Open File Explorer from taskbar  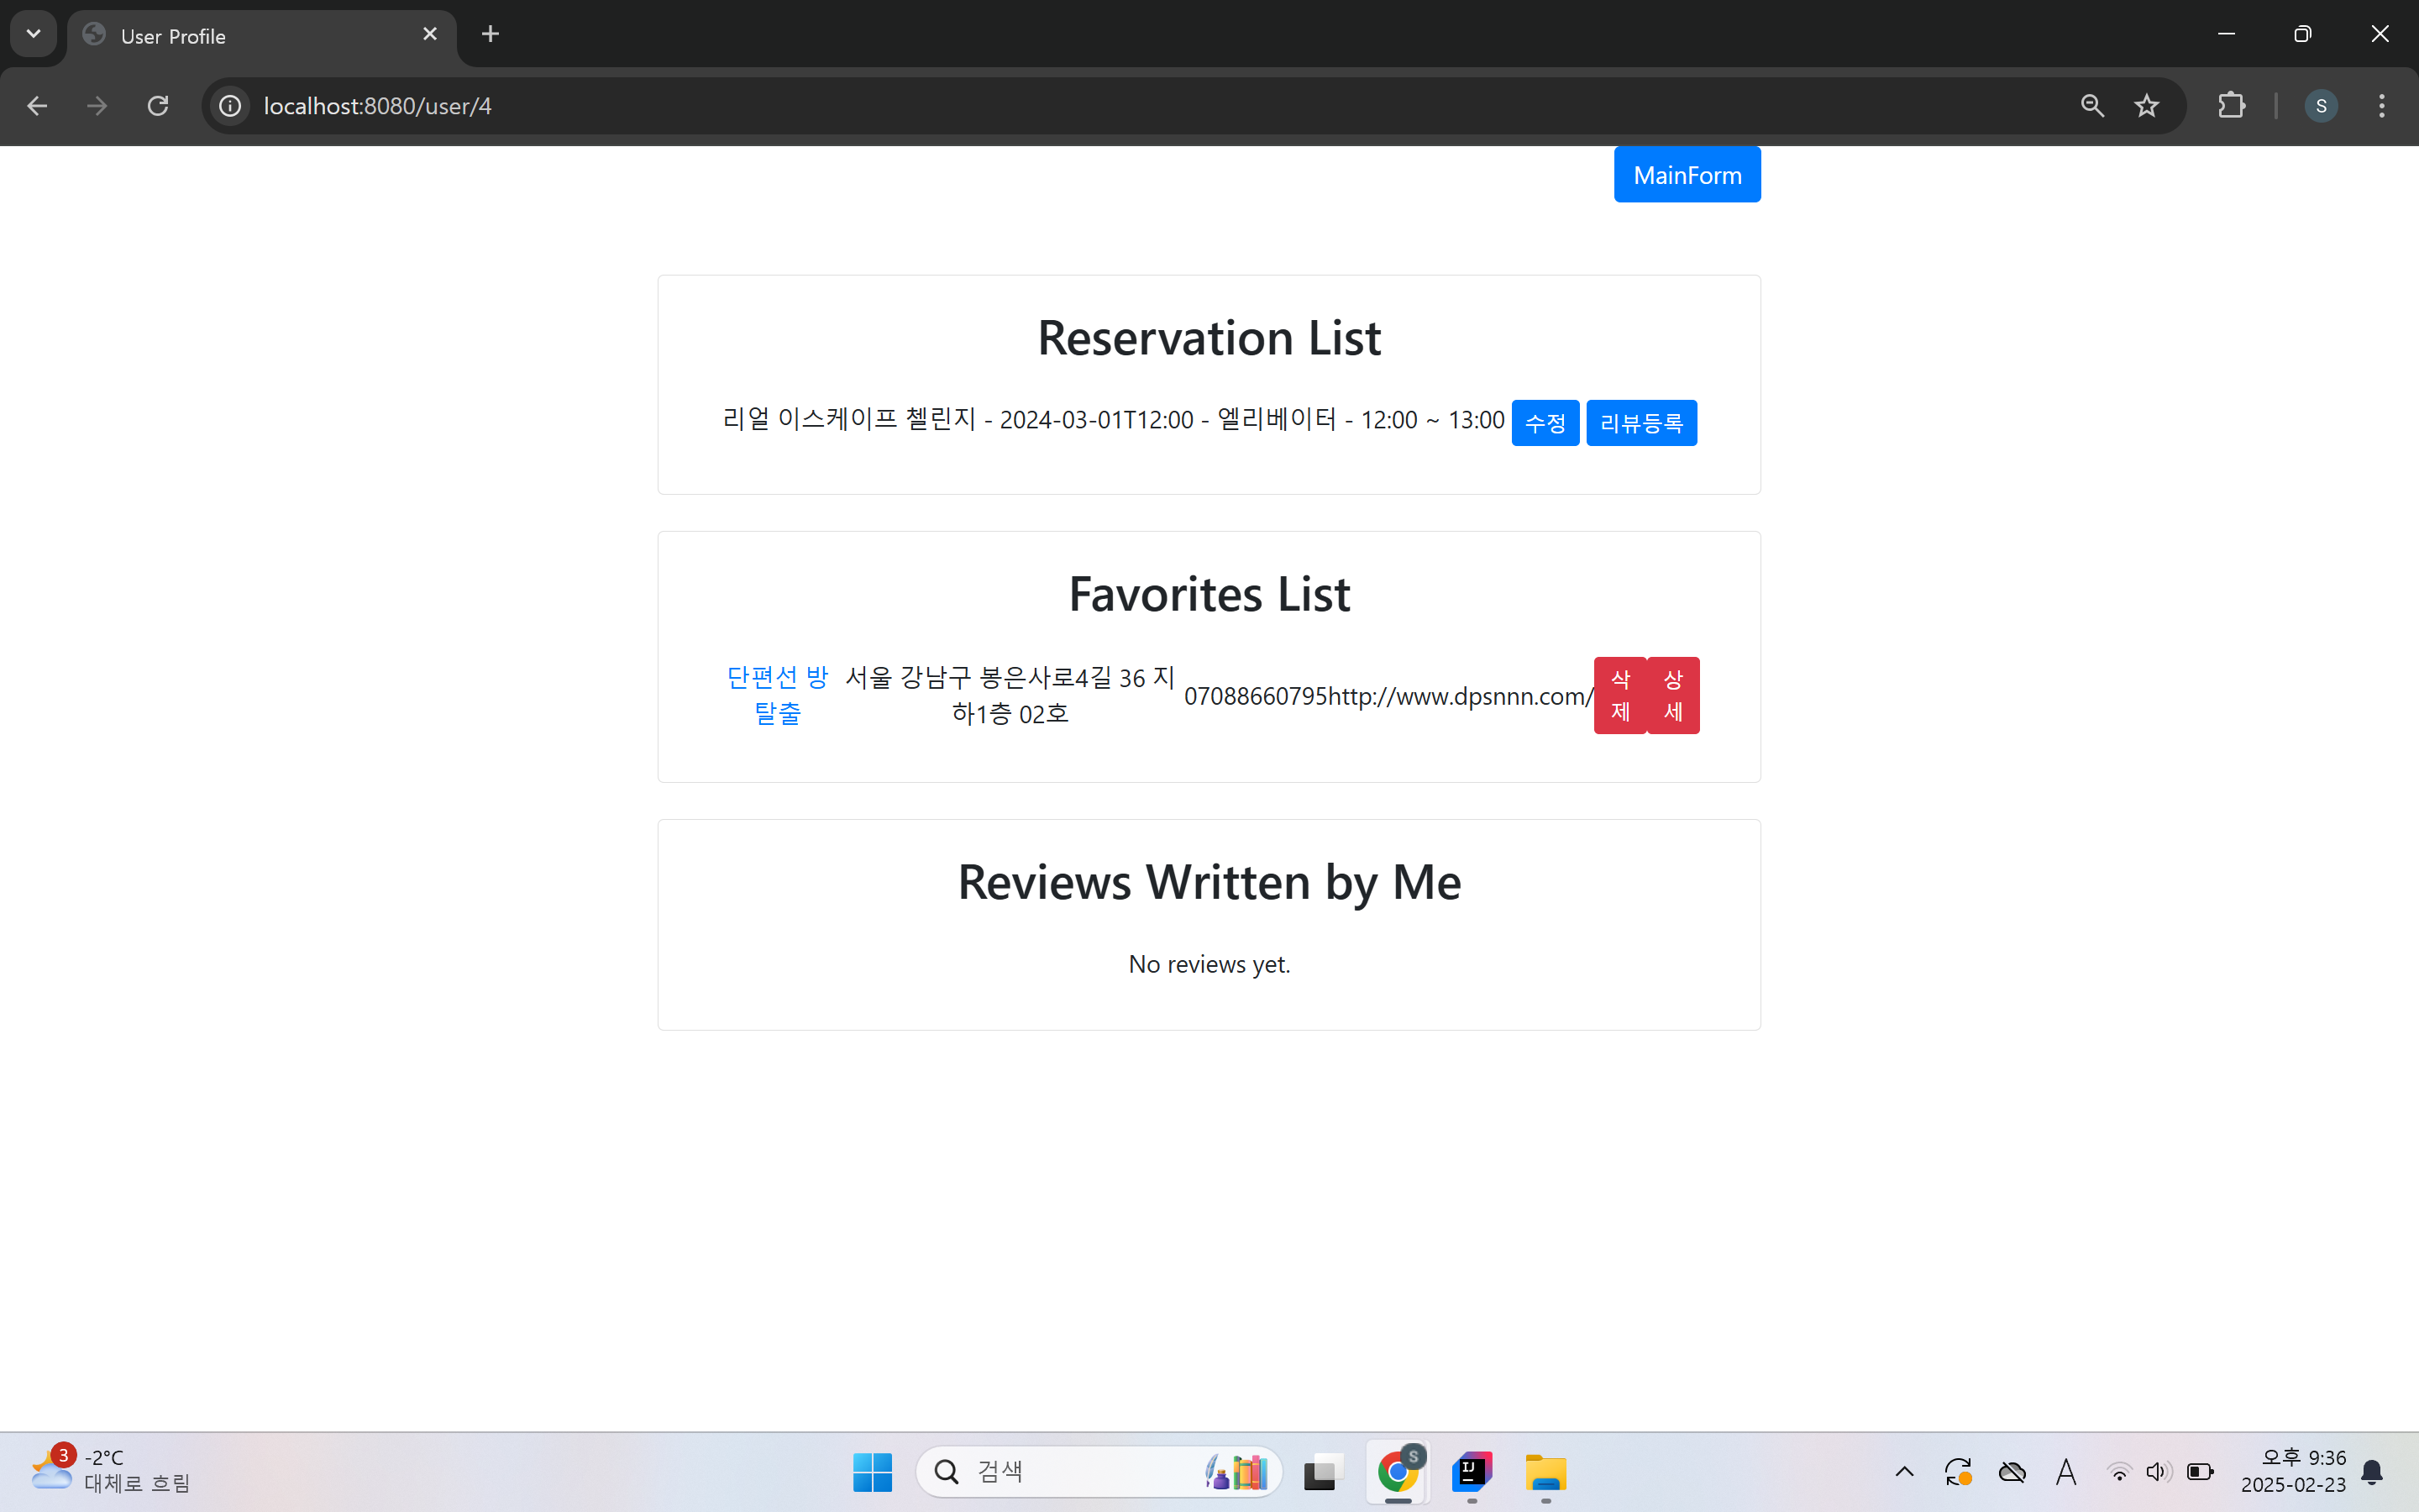coord(1545,1471)
